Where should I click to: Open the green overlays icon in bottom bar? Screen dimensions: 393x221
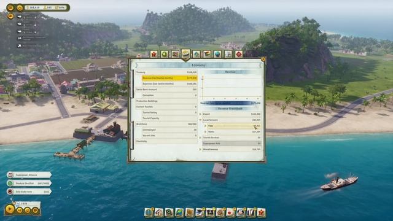pyautogui.click(x=169, y=212)
